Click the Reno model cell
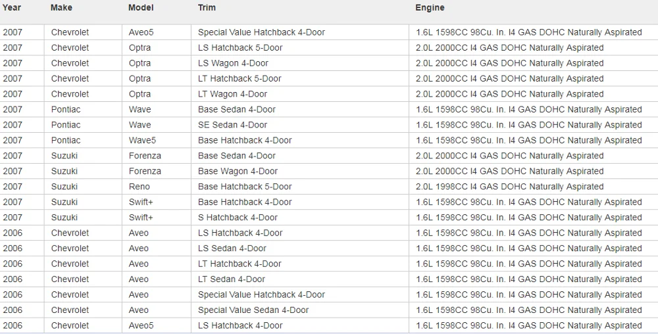Screen dimensions: 658x334 click(x=139, y=187)
